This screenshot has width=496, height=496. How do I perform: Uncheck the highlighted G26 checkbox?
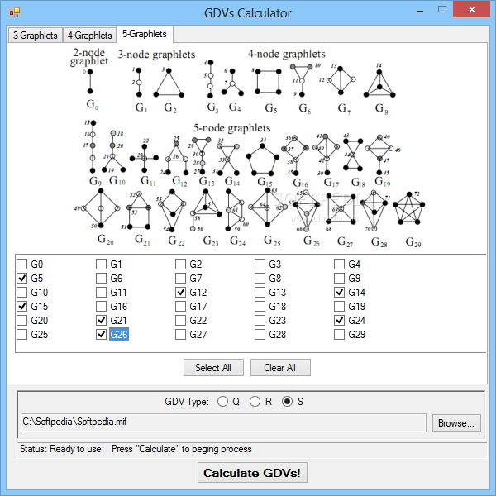point(101,334)
